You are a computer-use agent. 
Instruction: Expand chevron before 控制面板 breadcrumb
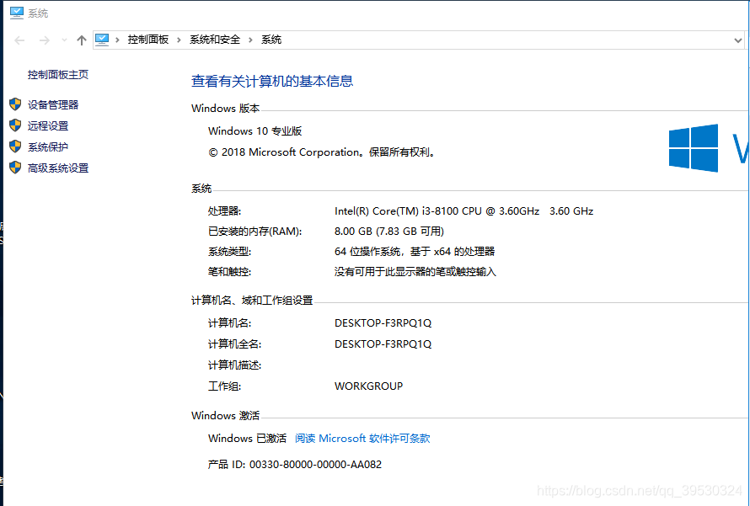117,40
